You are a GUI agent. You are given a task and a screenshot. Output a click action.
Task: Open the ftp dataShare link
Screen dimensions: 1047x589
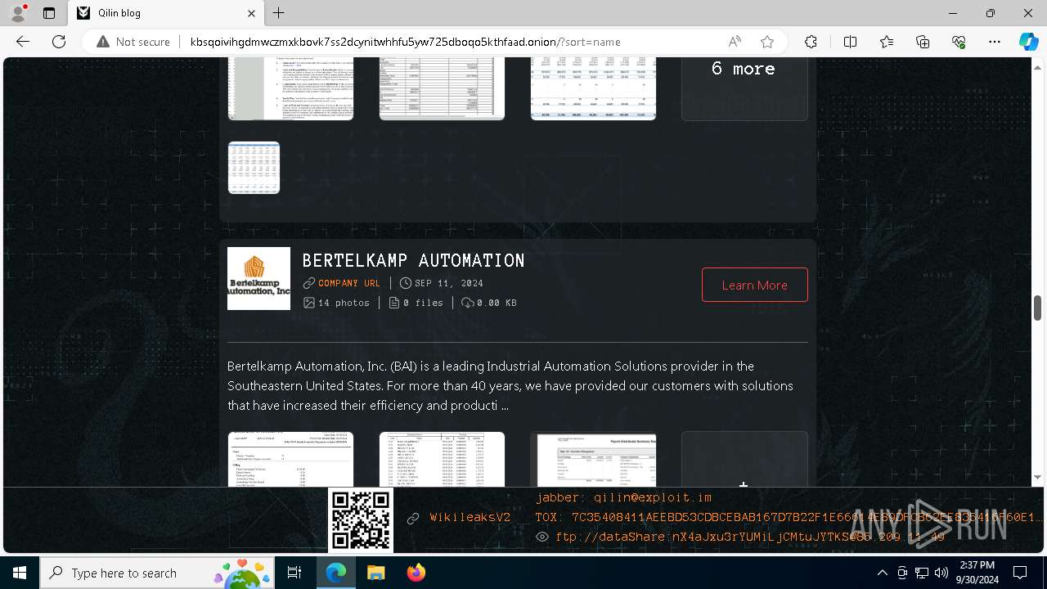click(749, 537)
